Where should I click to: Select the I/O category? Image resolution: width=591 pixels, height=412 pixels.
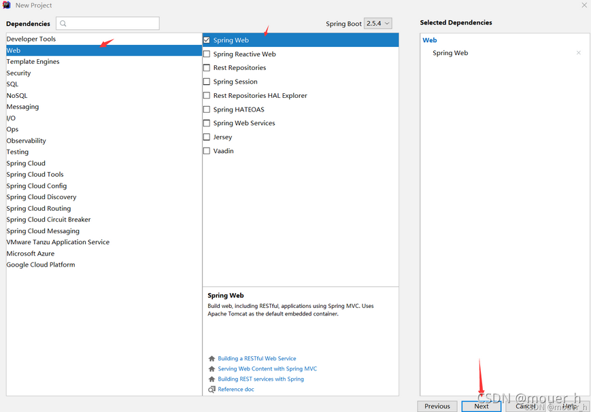point(104,118)
